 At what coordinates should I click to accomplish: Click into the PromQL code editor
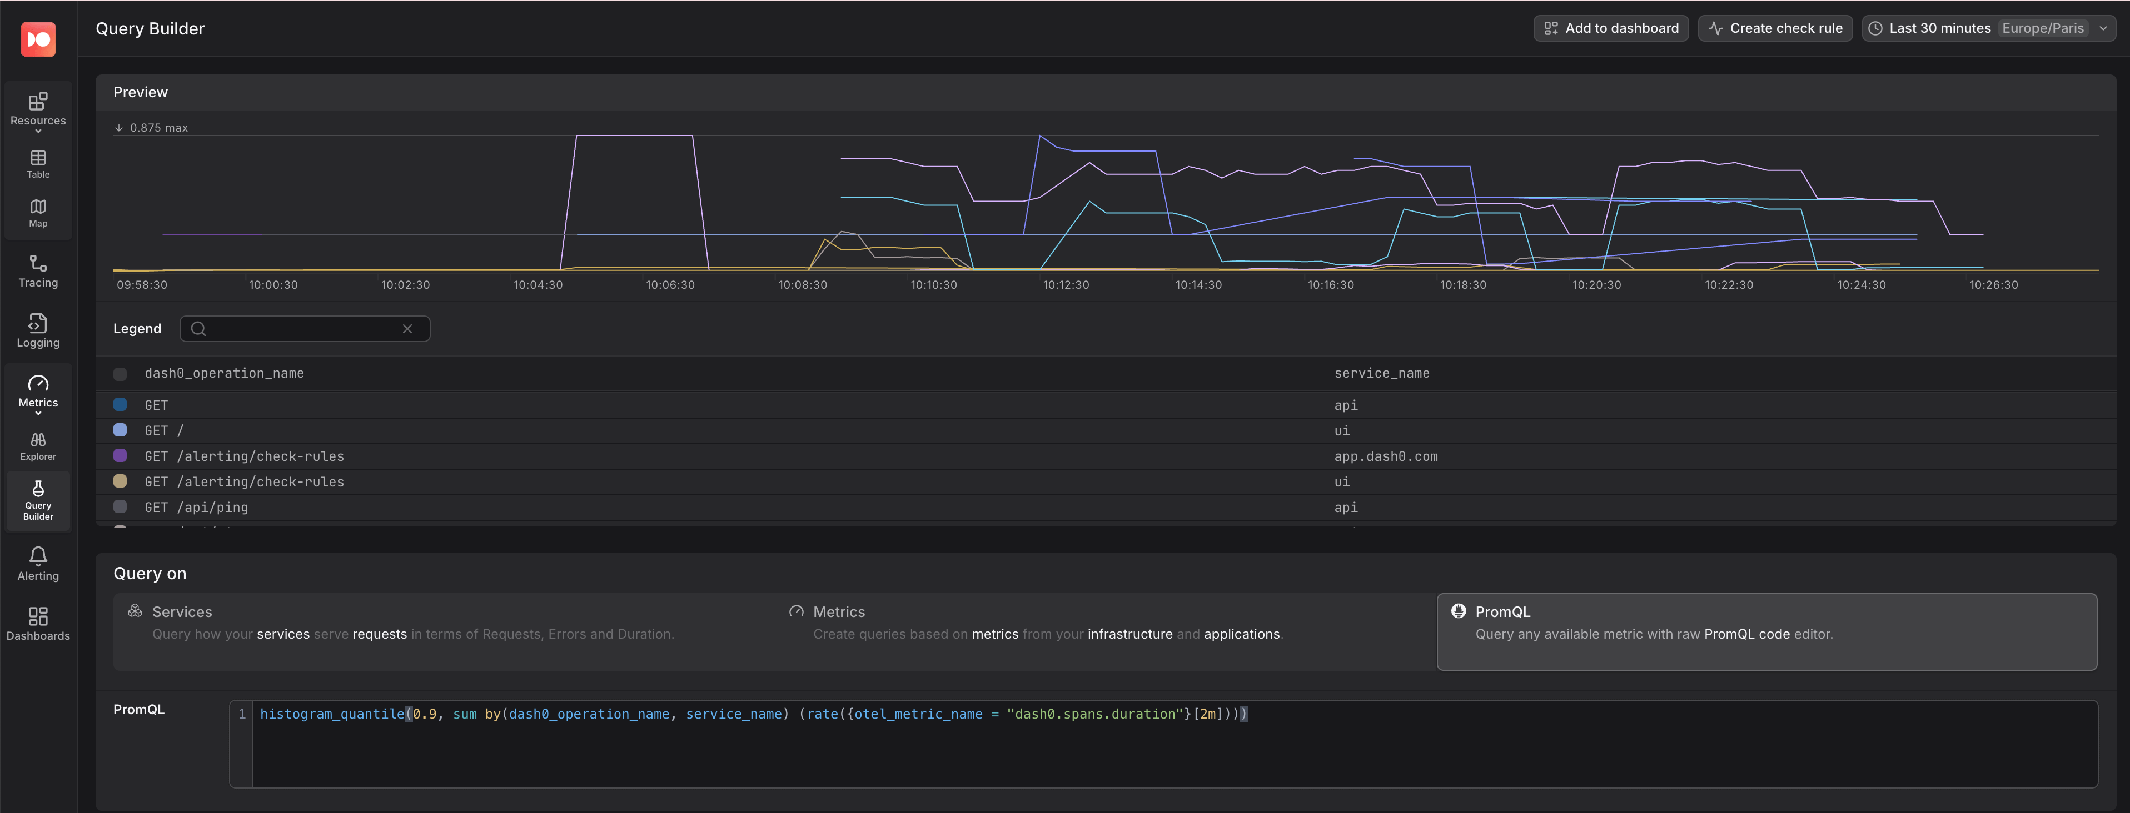pos(1174,744)
